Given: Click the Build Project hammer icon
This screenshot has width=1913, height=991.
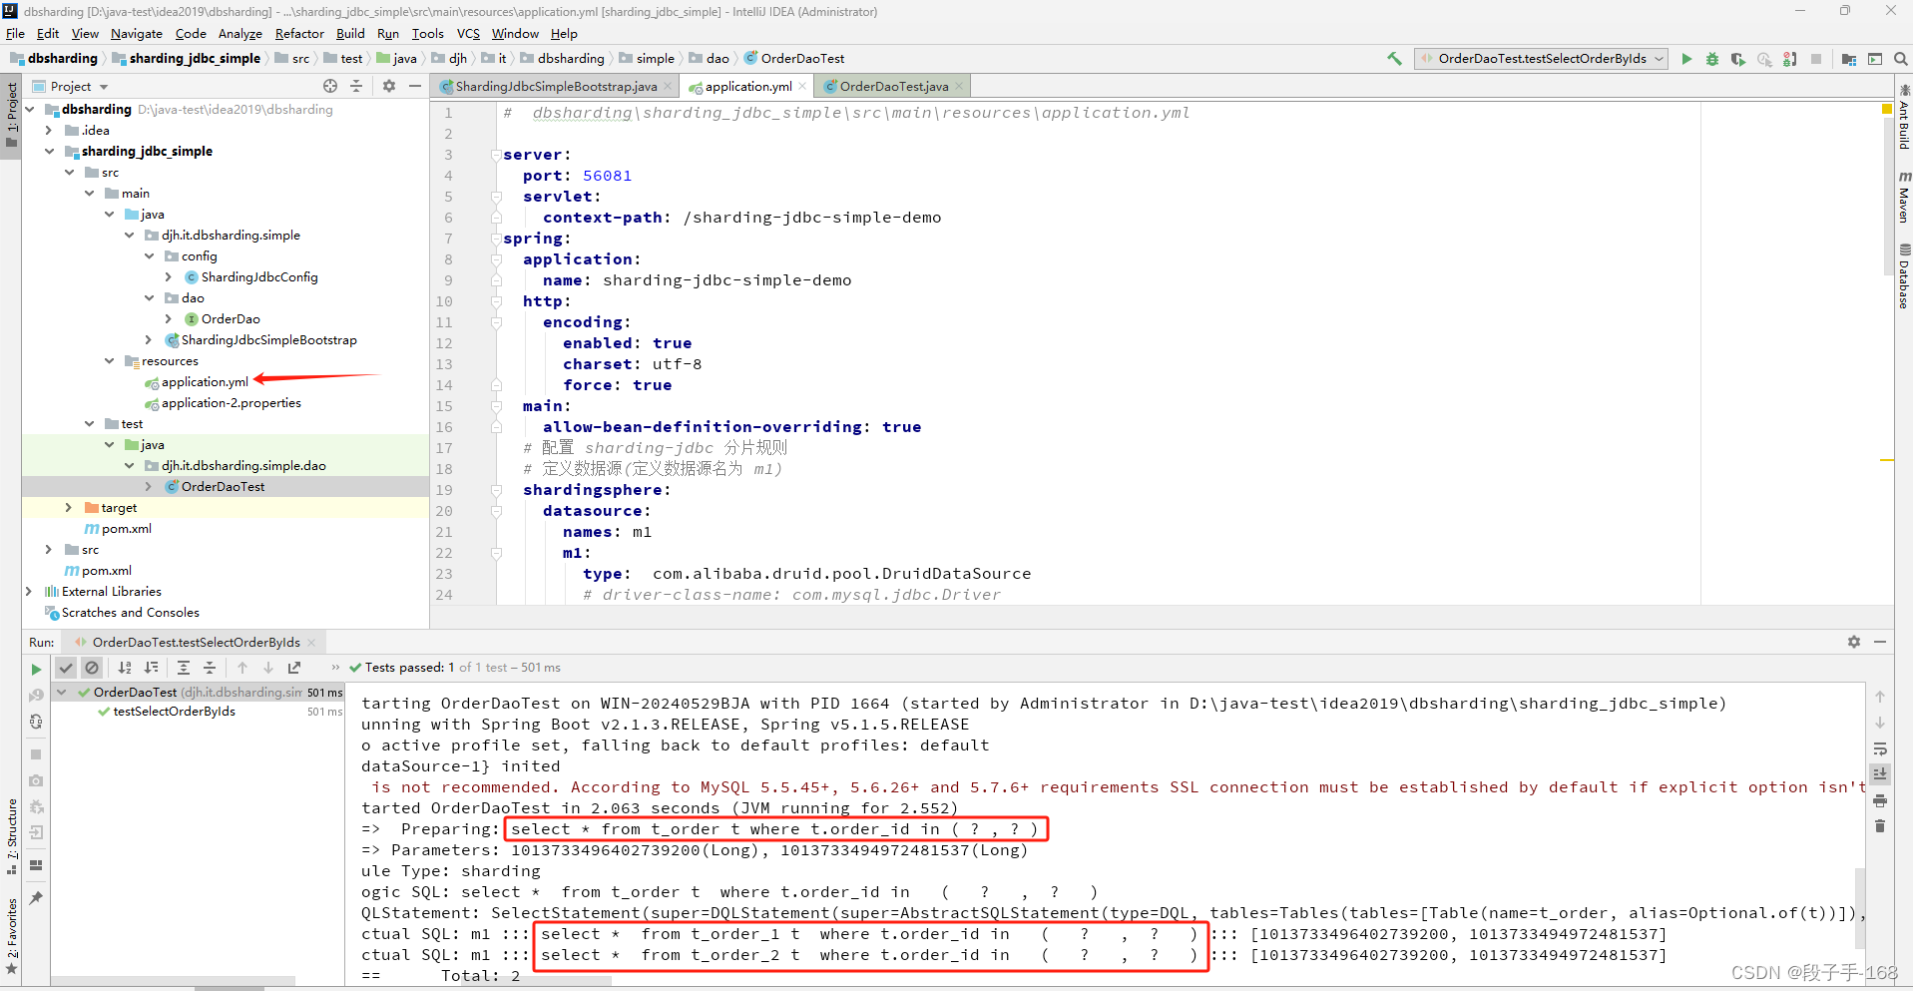Looking at the screenshot, I should (x=1394, y=59).
